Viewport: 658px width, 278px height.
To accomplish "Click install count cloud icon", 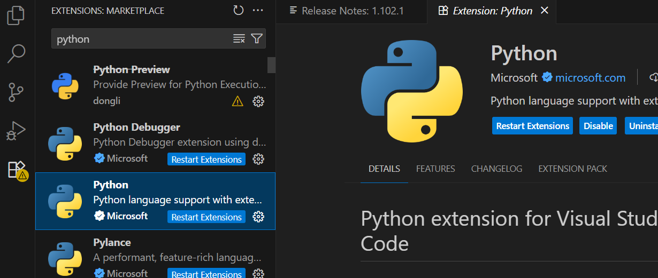I will coord(654,77).
